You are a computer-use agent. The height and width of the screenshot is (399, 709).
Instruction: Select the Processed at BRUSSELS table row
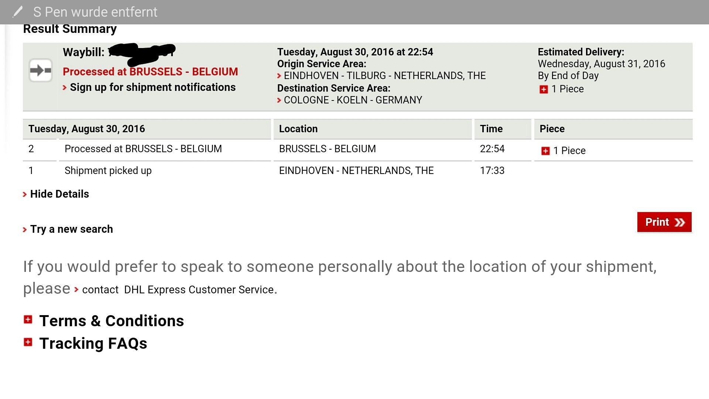coord(357,149)
